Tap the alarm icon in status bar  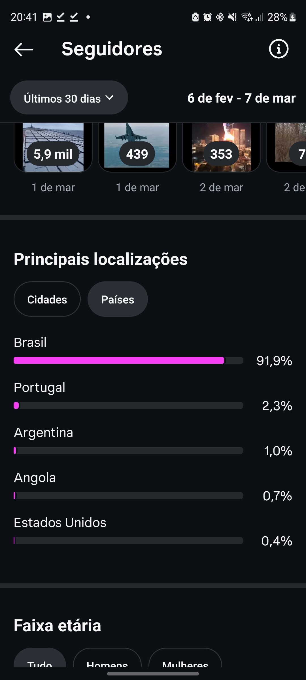coord(208,17)
